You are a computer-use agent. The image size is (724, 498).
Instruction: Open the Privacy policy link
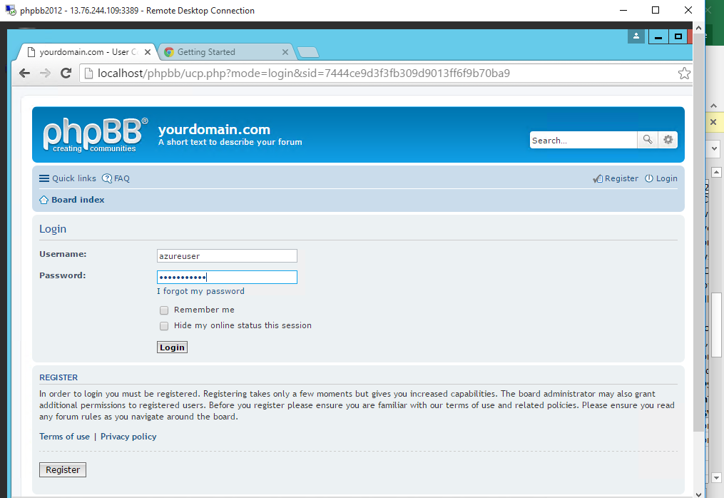[128, 437]
